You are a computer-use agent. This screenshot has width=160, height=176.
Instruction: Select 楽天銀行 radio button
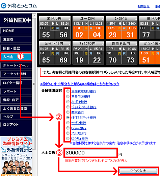(x=68, y=112)
